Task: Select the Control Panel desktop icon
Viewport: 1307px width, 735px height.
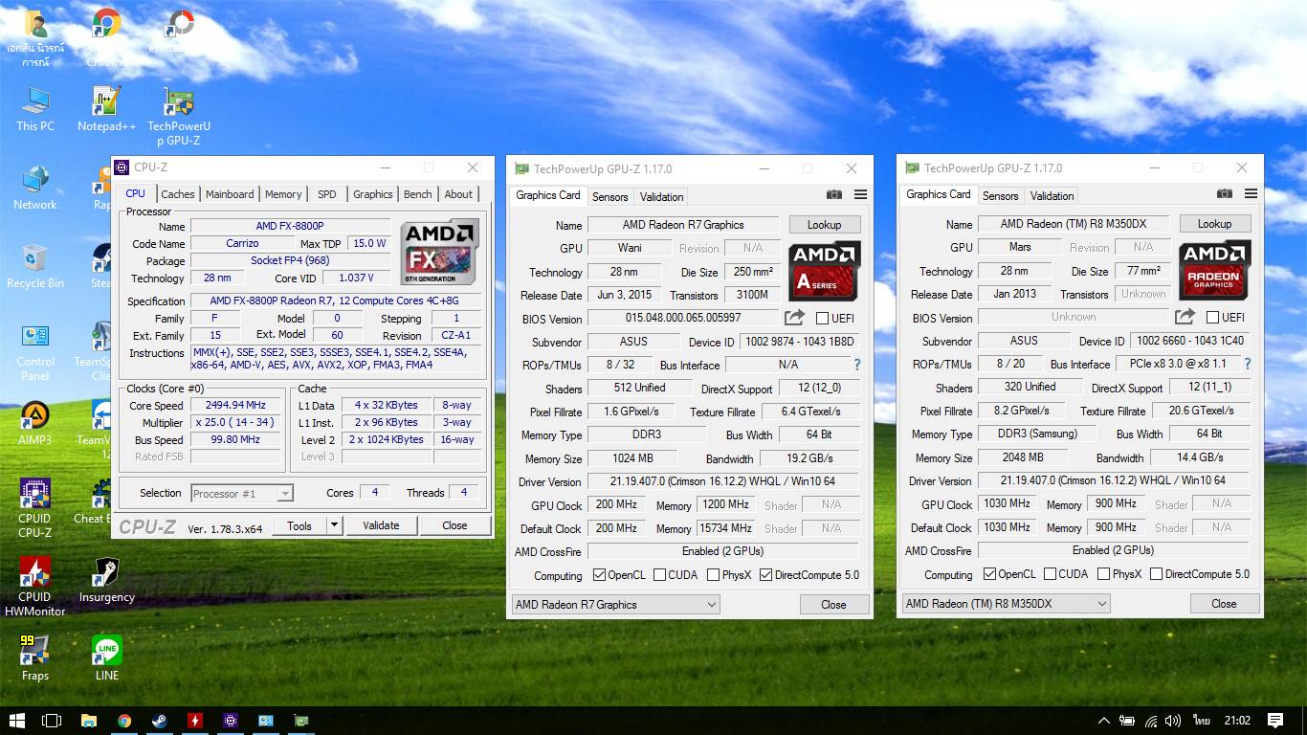Action: pos(35,351)
